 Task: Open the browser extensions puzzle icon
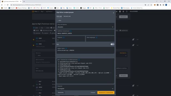pos(160,5)
